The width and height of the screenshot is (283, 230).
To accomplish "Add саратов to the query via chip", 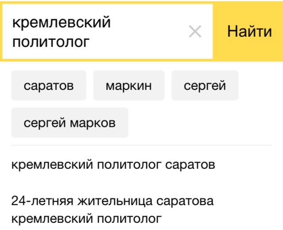I will click(49, 86).
